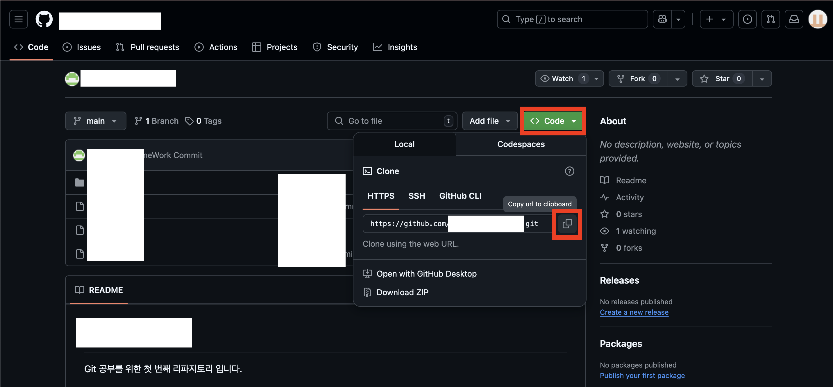View the 1 watching link
Image resolution: width=833 pixels, height=387 pixels.
628,231
